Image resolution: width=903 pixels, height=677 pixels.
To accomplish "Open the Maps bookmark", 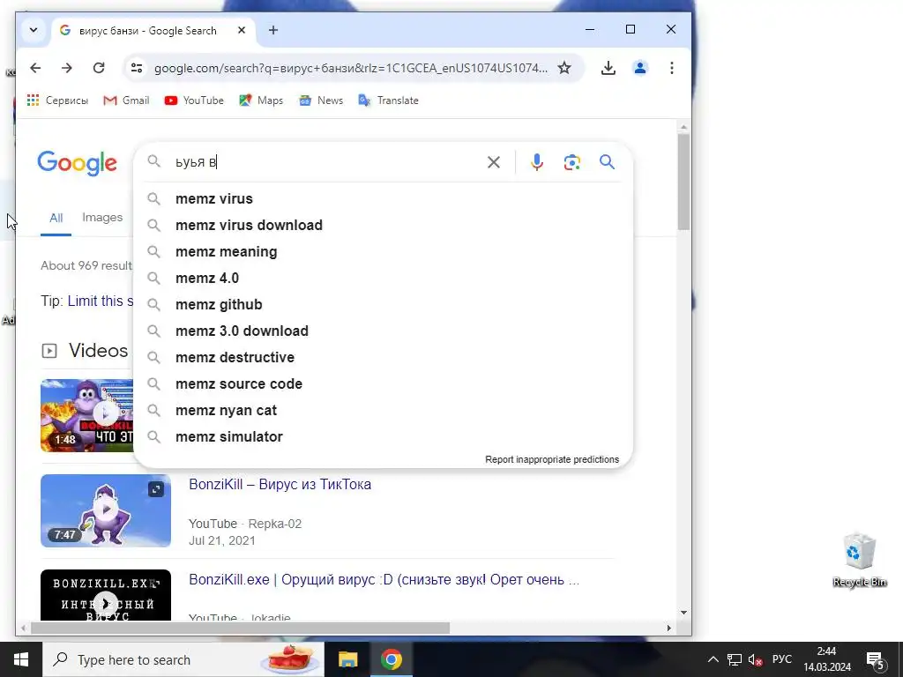I will [x=261, y=100].
